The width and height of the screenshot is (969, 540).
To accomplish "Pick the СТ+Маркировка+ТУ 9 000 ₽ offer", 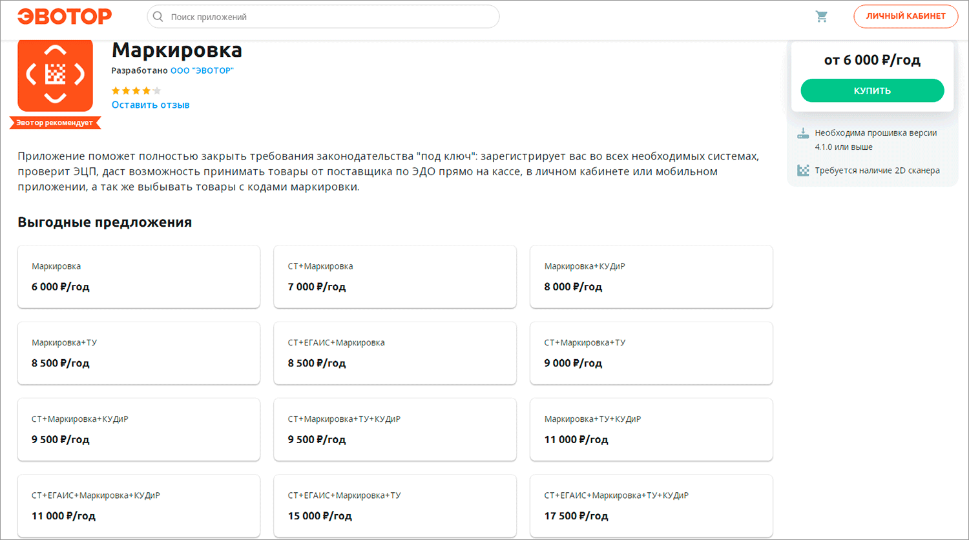I will (651, 353).
